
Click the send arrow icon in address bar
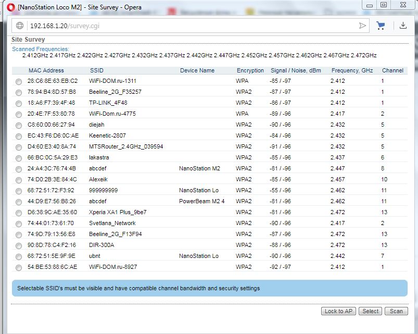362,26
